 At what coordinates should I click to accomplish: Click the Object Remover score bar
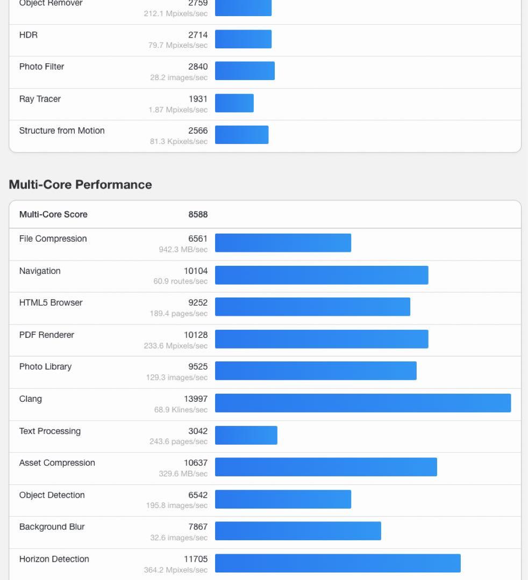(x=243, y=8)
